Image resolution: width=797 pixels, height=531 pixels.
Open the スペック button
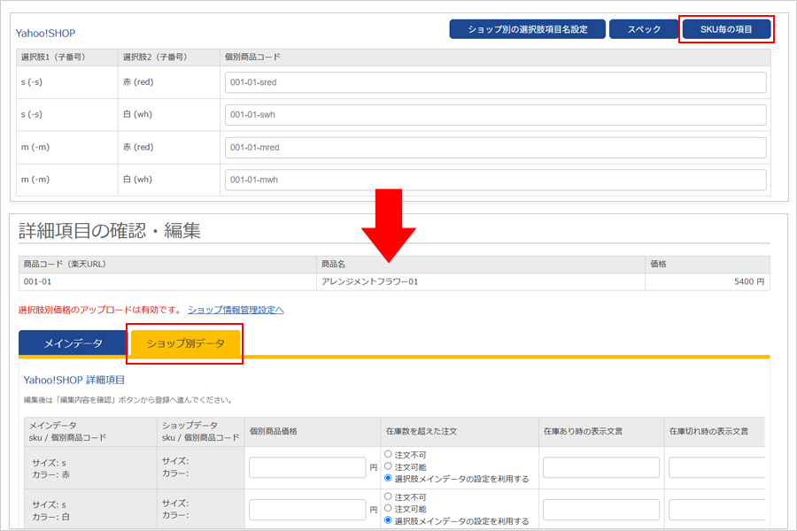coord(644,29)
